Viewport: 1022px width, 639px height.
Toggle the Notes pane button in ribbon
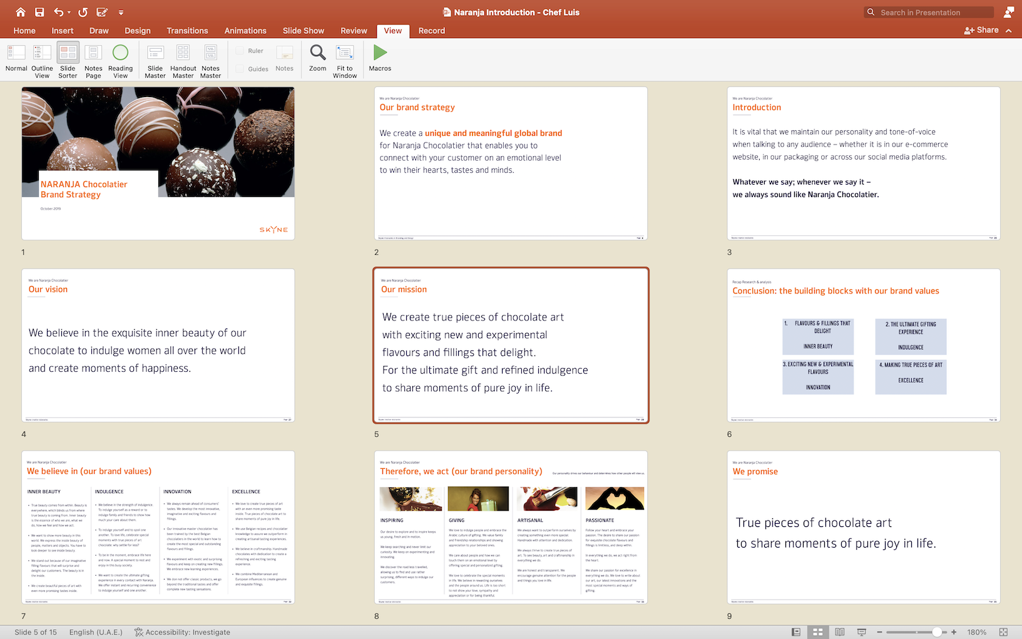(x=285, y=59)
